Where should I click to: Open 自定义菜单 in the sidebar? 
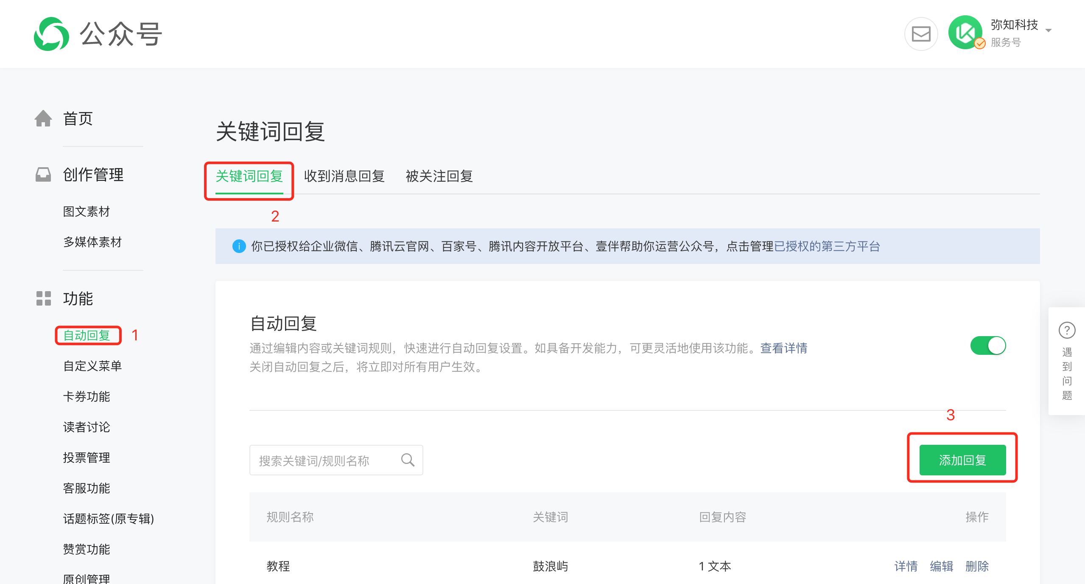92,366
